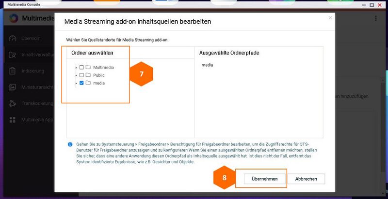
Task: Click the Multimedia App grid icon
Action: coord(13,120)
